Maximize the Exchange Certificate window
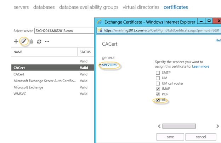The width and height of the screenshot is (221, 143). pyautogui.click(x=209, y=21)
